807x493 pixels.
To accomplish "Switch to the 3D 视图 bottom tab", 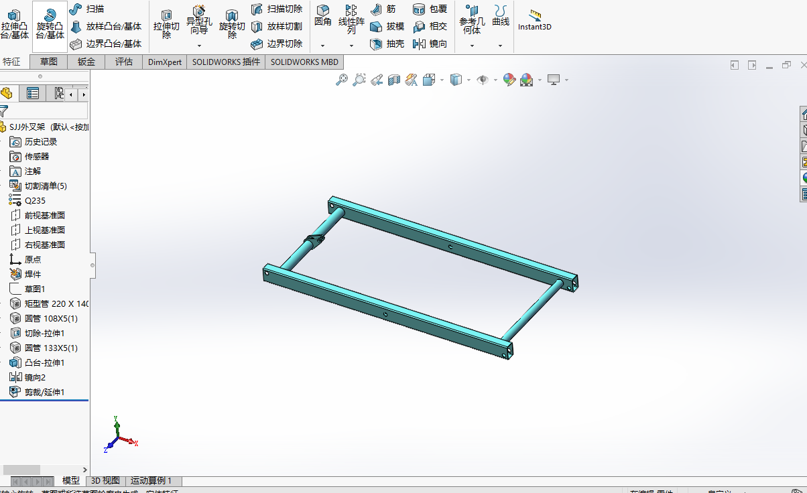I will (106, 481).
